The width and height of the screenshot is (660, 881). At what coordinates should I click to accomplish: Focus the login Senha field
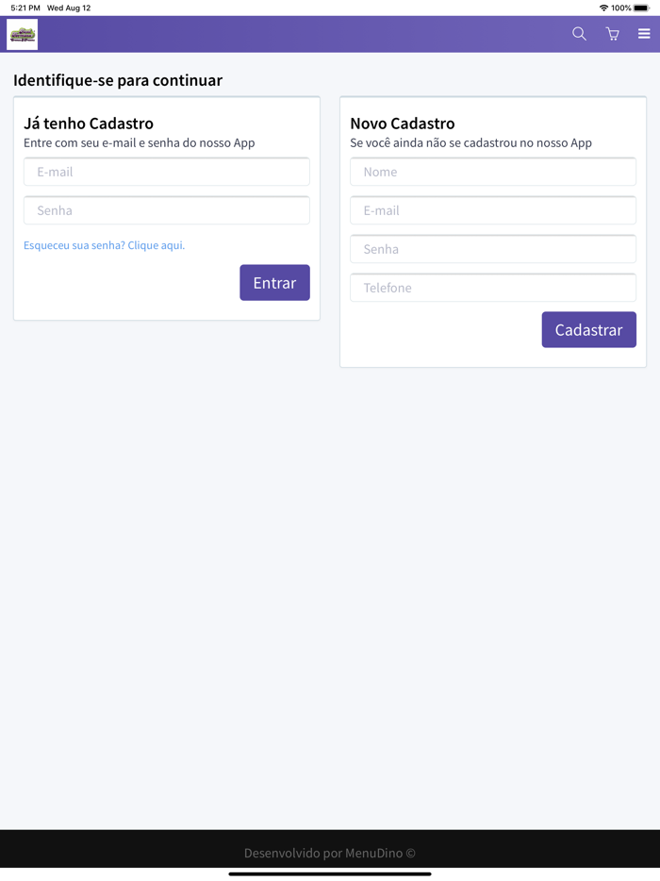click(x=166, y=210)
